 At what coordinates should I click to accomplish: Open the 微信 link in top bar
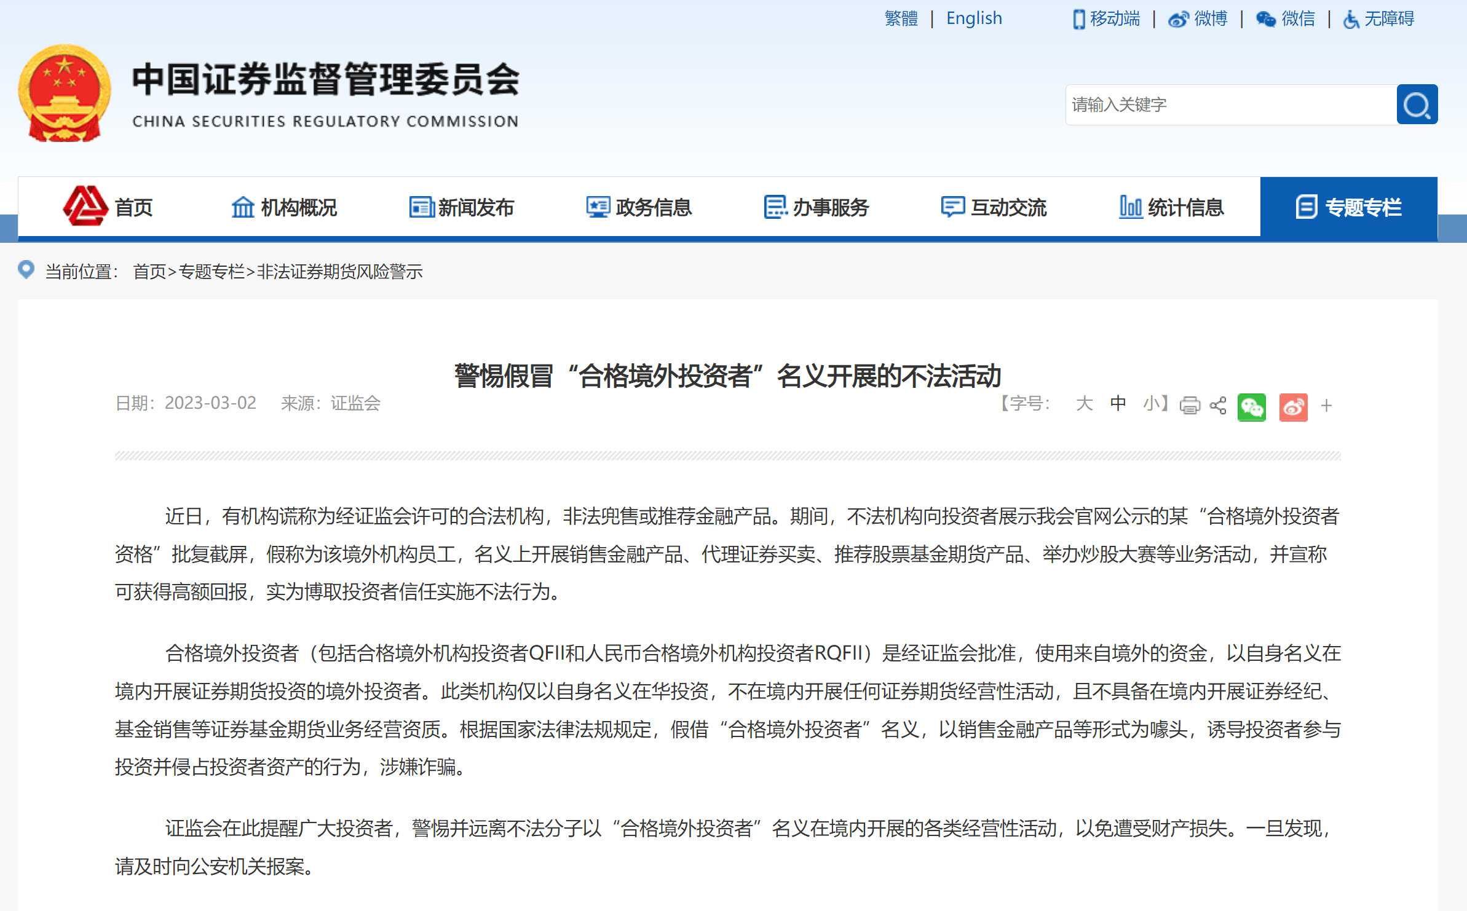point(1286,19)
